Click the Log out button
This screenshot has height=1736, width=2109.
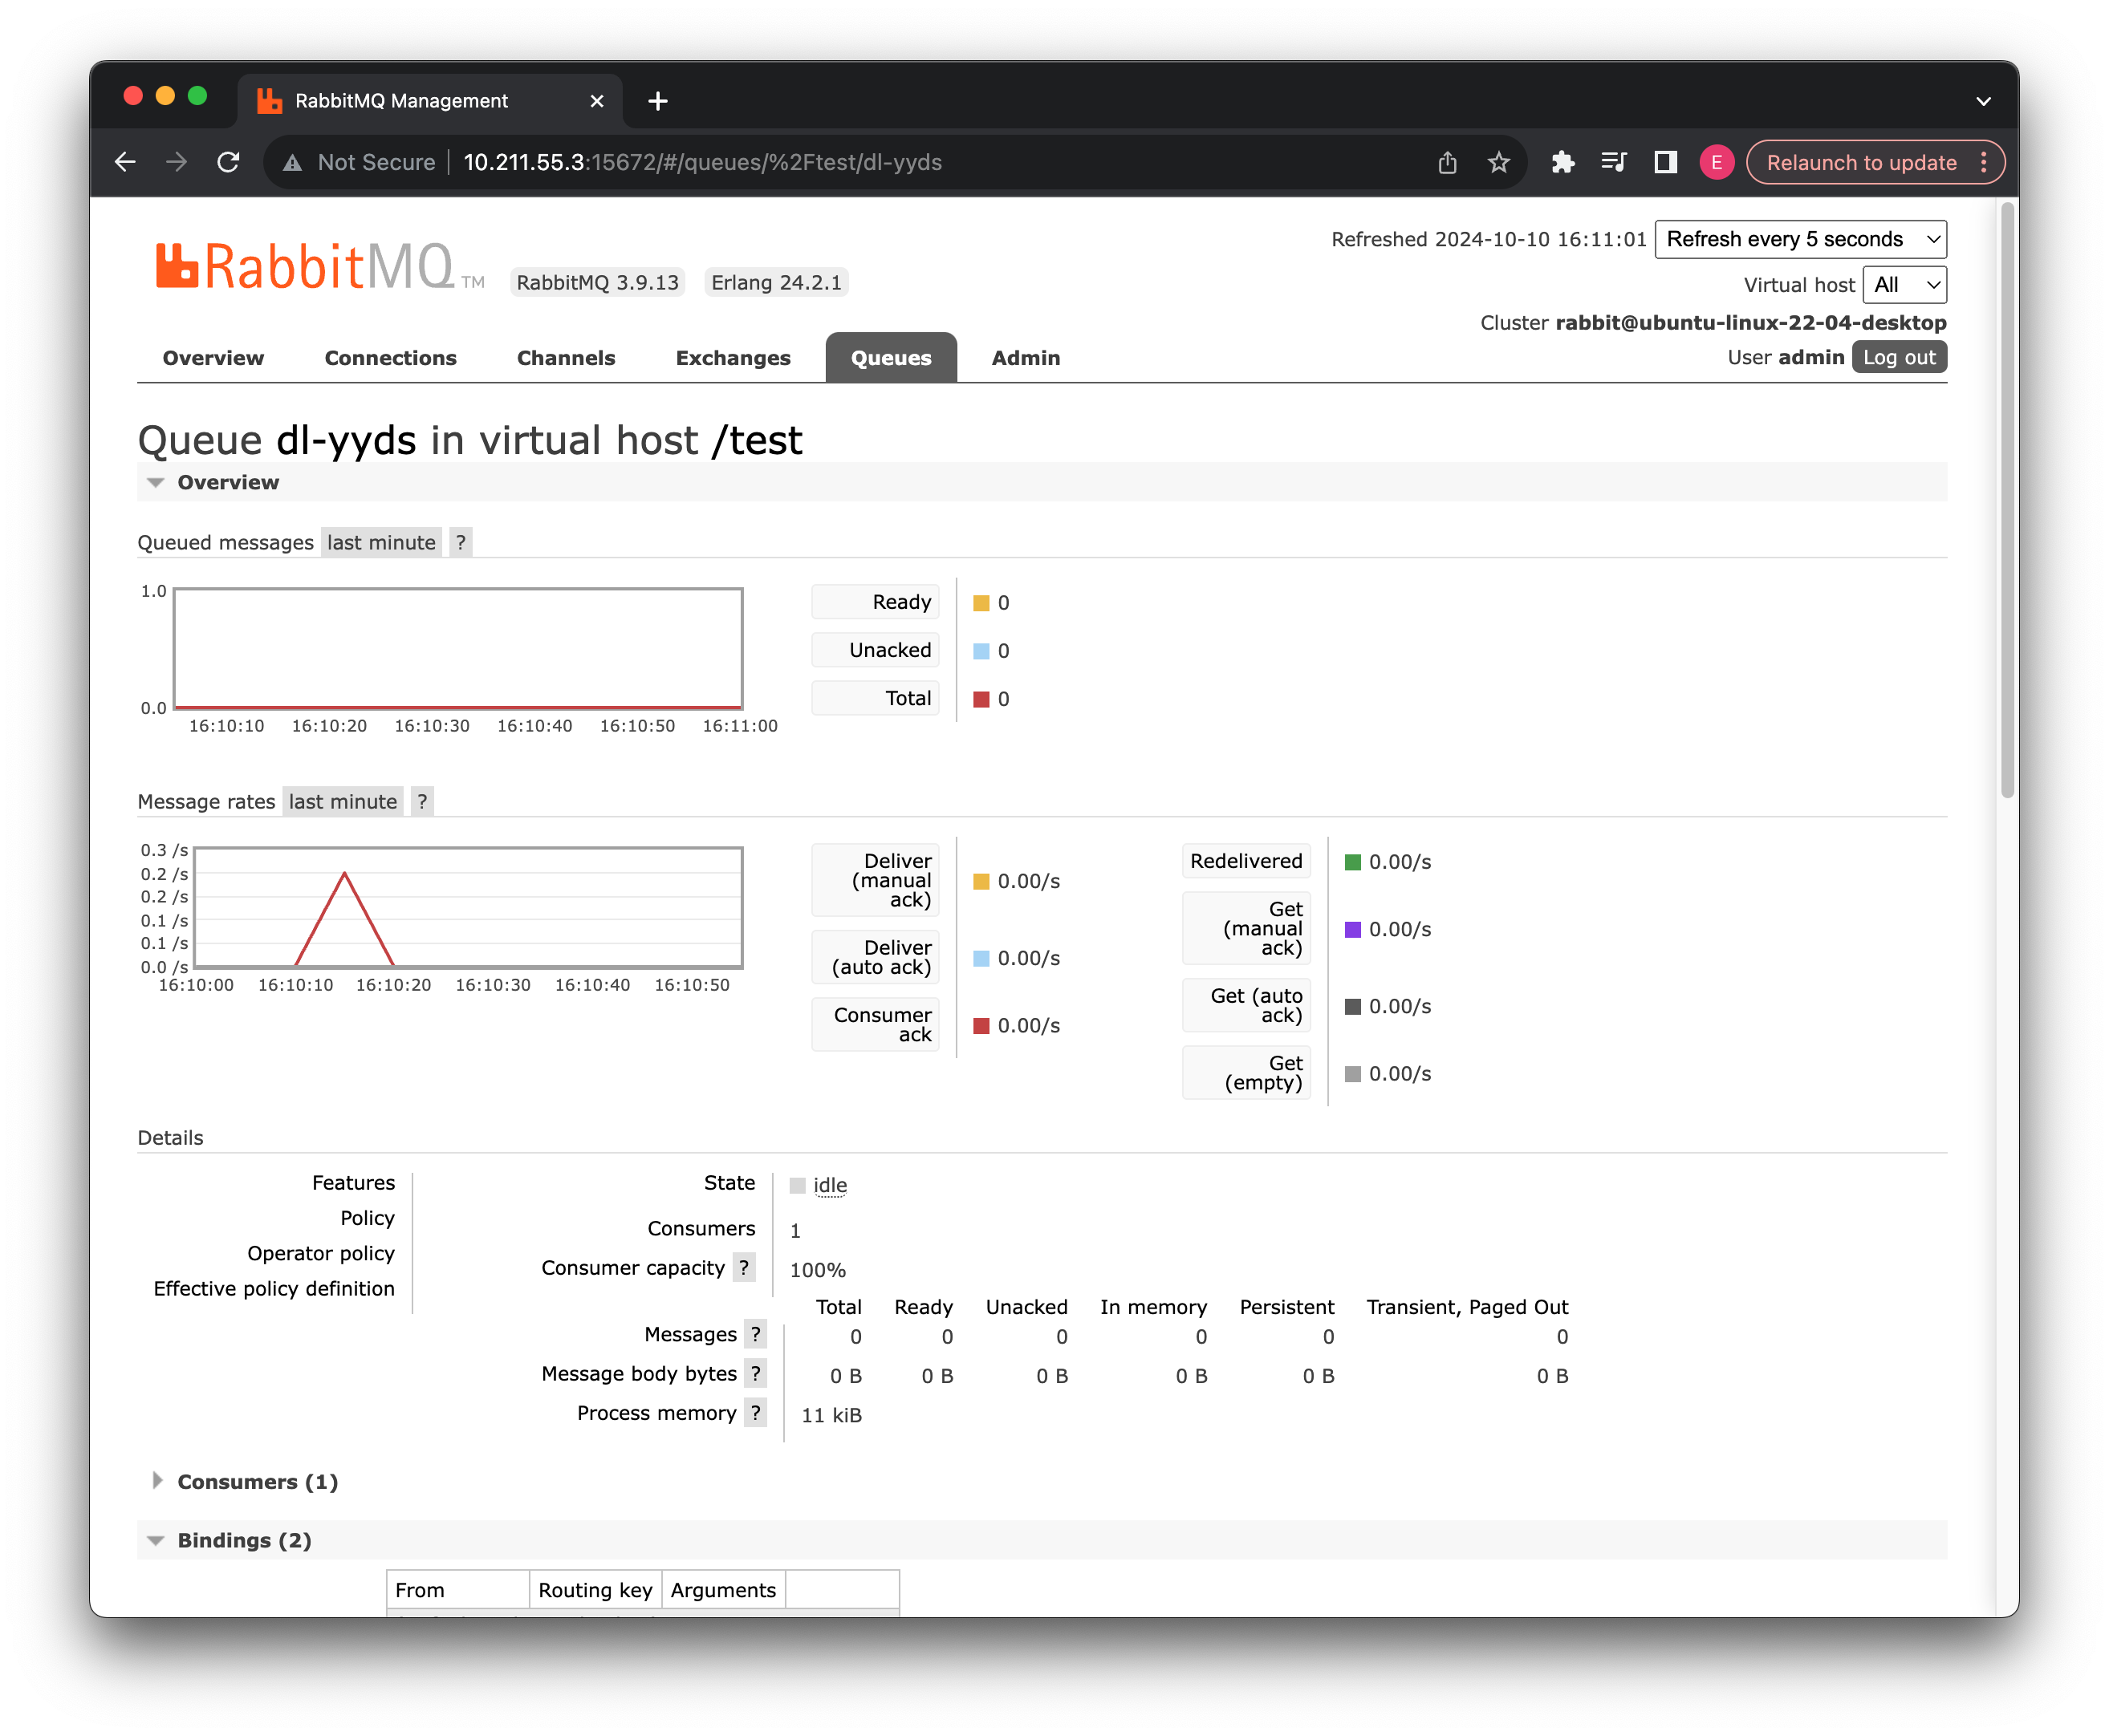click(x=1898, y=357)
